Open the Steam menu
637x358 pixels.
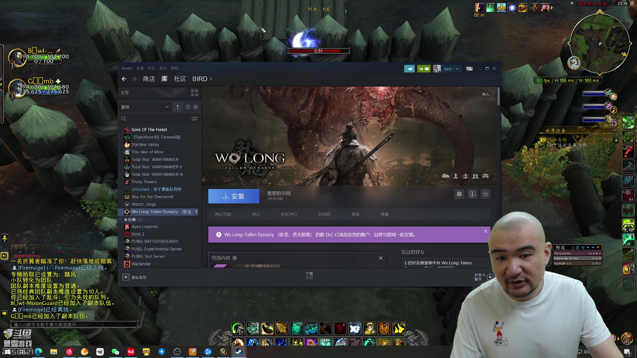[127, 68]
